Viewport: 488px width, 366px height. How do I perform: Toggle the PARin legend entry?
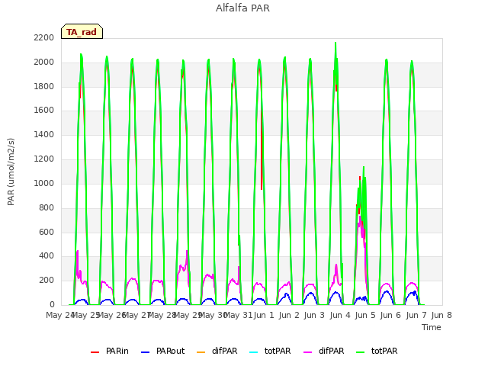tap(110, 351)
